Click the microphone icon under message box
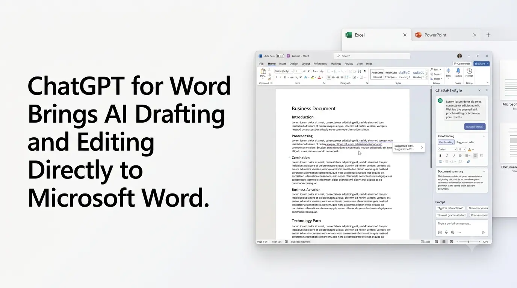Screen dimensions: 517x288 pos(446,232)
